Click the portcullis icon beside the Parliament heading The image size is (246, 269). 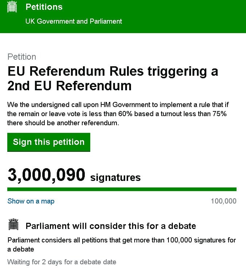tap(13, 225)
